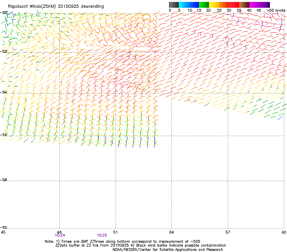The image size is (287, 252).
Task: Click the yellow 20-25 knots legend swatch
Action: coord(214,5)
